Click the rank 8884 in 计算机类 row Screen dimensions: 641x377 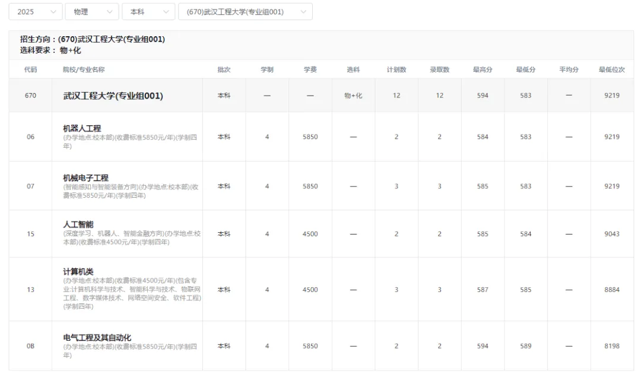click(x=612, y=290)
